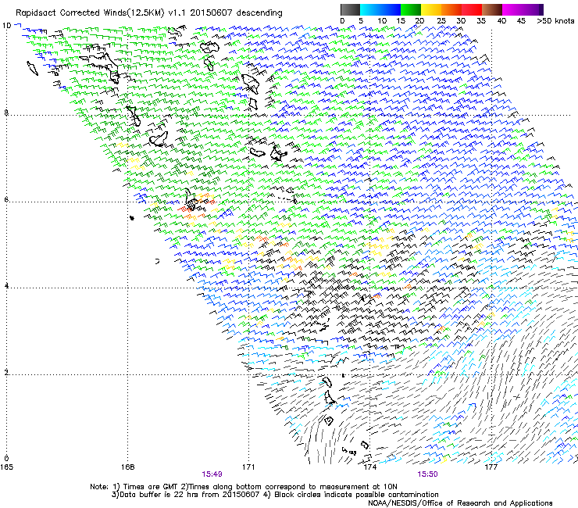The height and width of the screenshot is (508, 578).
Task: Click the 'Data buffer is 22 hrs' note line
Action: 275,495
